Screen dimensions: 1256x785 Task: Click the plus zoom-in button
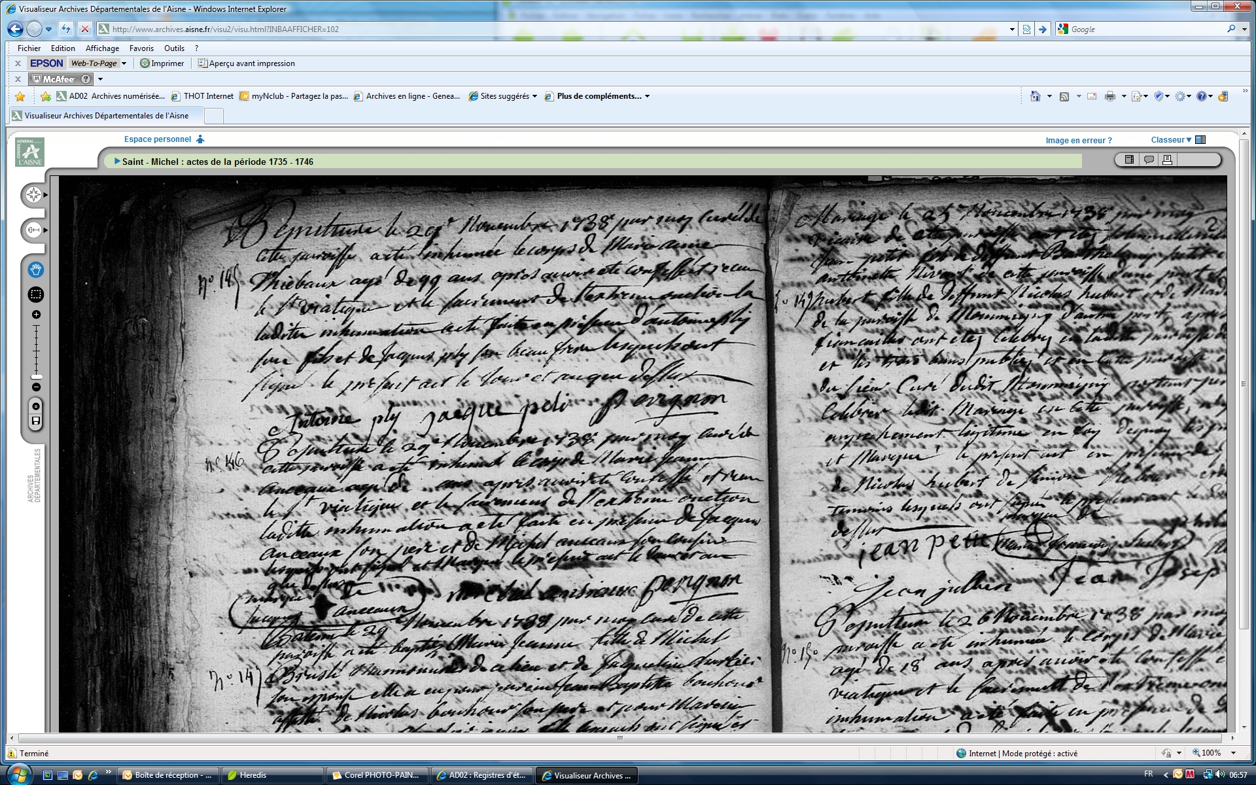click(36, 315)
